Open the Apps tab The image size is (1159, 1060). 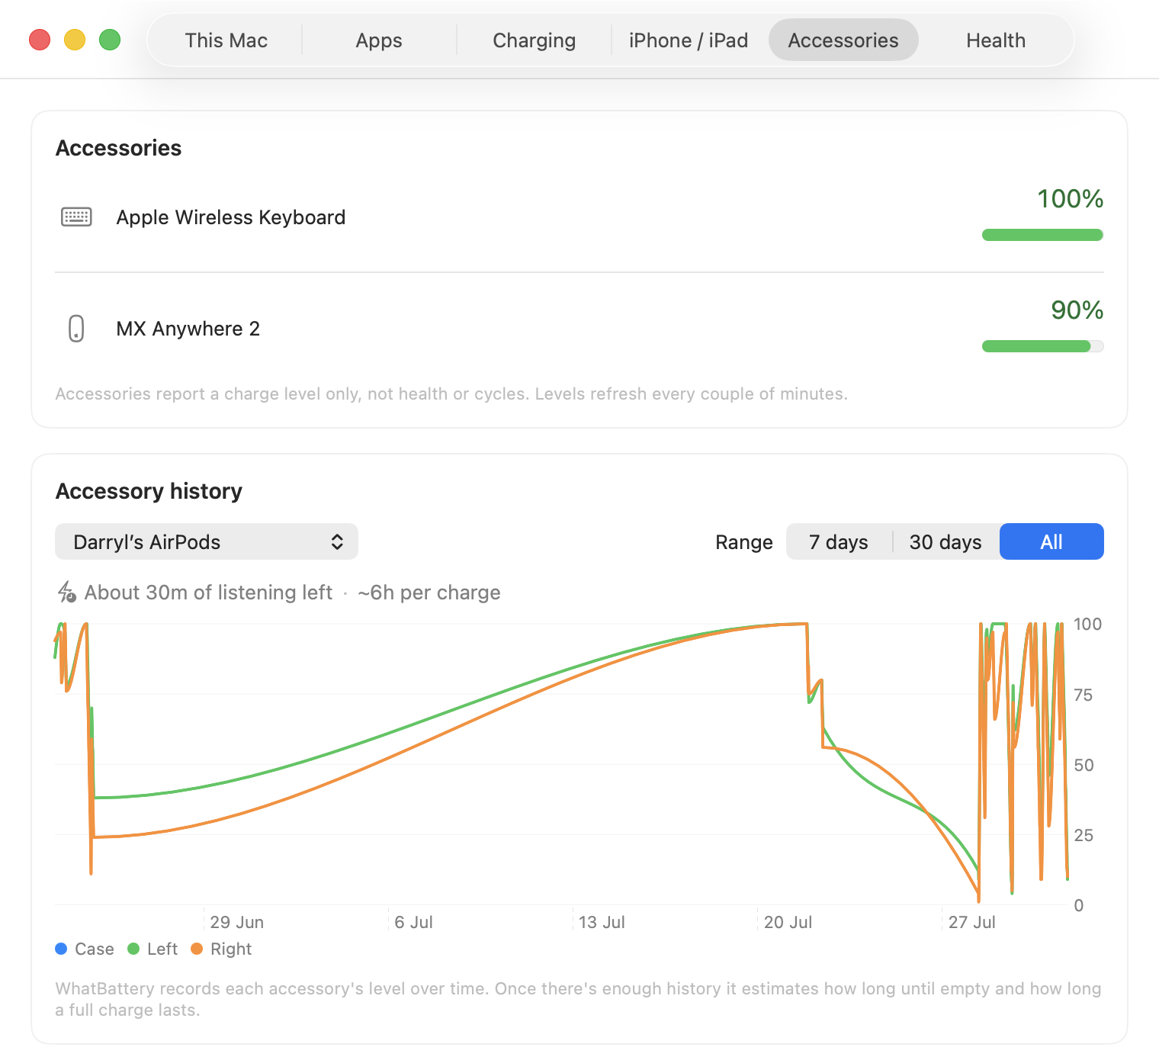pos(379,40)
